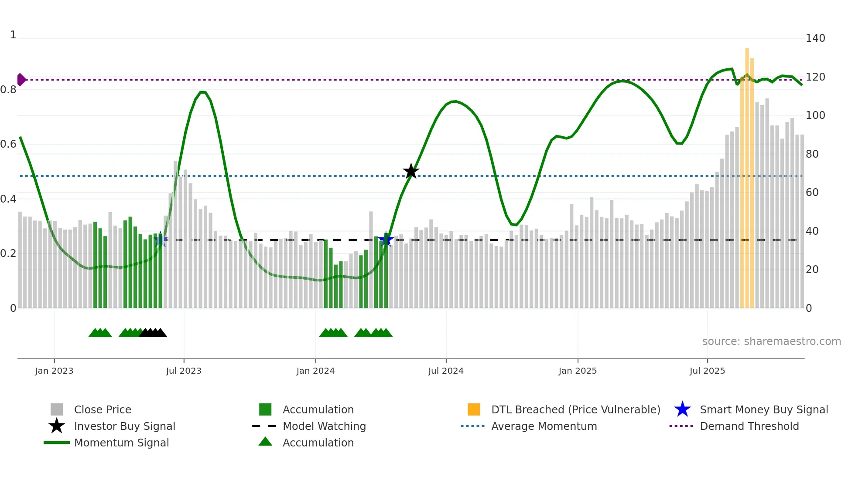Click the black Investor Buy Signal legend star
Screen dimensions: 855x480
tap(57, 426)
